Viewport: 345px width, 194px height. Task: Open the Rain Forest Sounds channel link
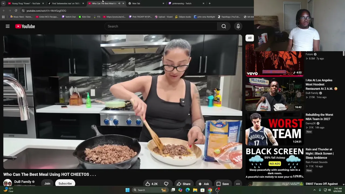tap(316, 162)
